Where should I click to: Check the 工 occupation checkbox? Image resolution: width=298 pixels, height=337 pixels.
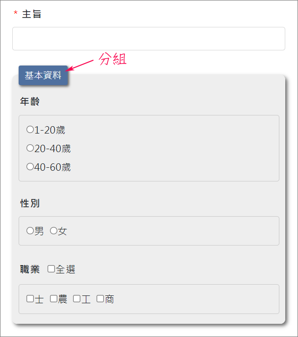76,298
